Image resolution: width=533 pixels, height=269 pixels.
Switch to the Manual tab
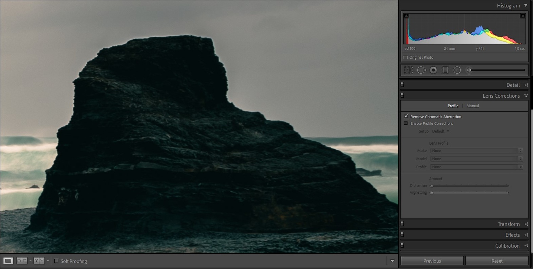(x=473, y=106)
